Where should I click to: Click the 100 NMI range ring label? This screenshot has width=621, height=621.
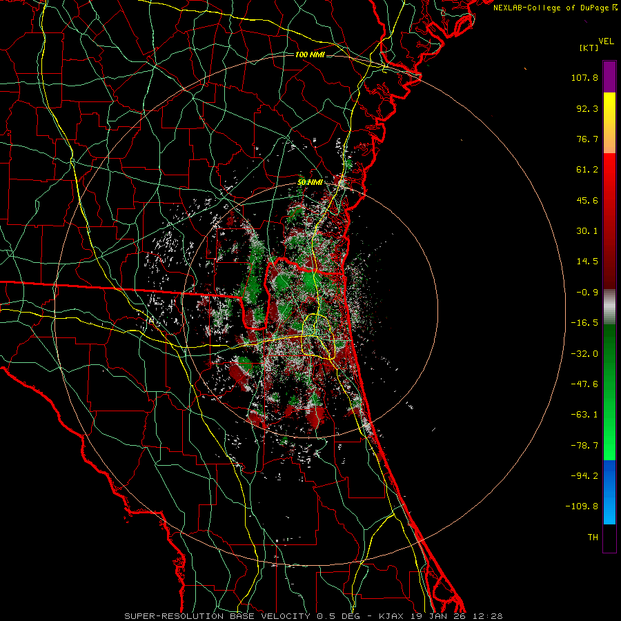310,55
